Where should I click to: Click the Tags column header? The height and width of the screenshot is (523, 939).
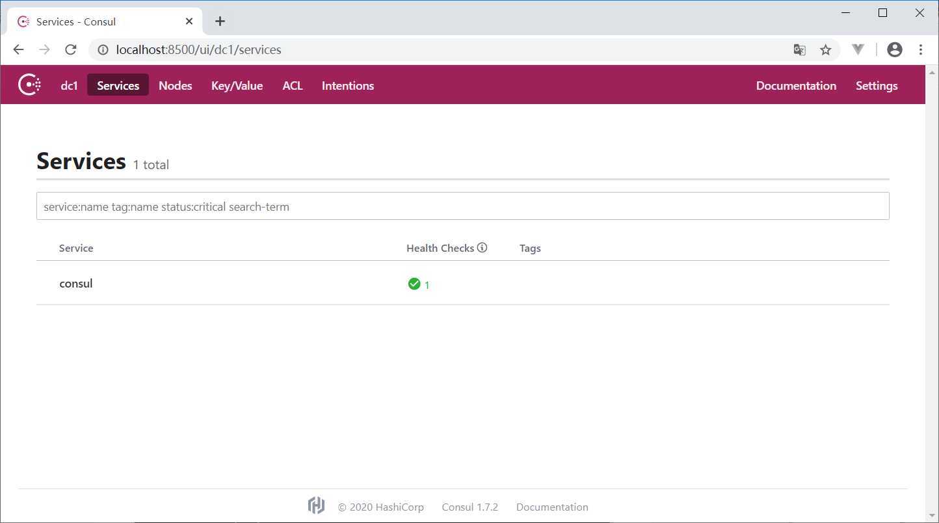pyautogui.click(x=530, y=248)
